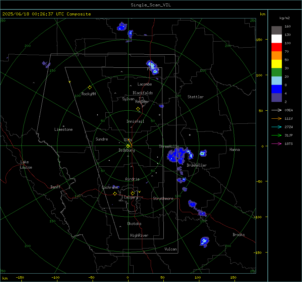Click the asterisk marker east of RedDeer
Viewport: 302px width, 282px height.
159,115
